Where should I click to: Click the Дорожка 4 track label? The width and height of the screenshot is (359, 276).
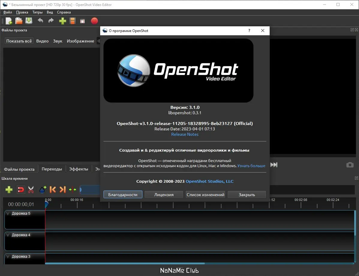tap(21, 235)
